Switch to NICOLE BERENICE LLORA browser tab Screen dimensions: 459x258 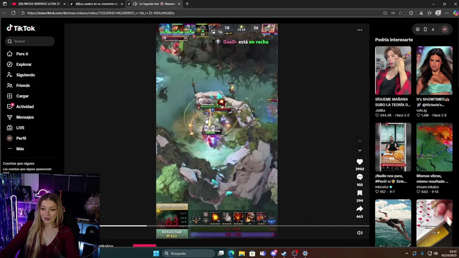tap(39, 4)
